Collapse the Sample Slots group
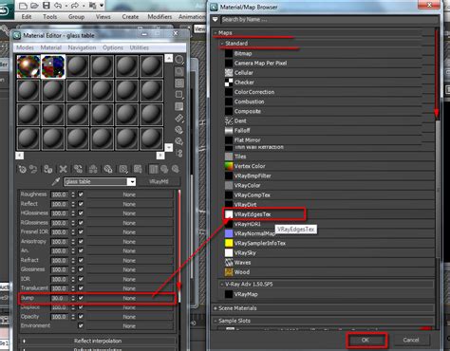450x351 pixels. pyautogui.click(x=216, y=321)
